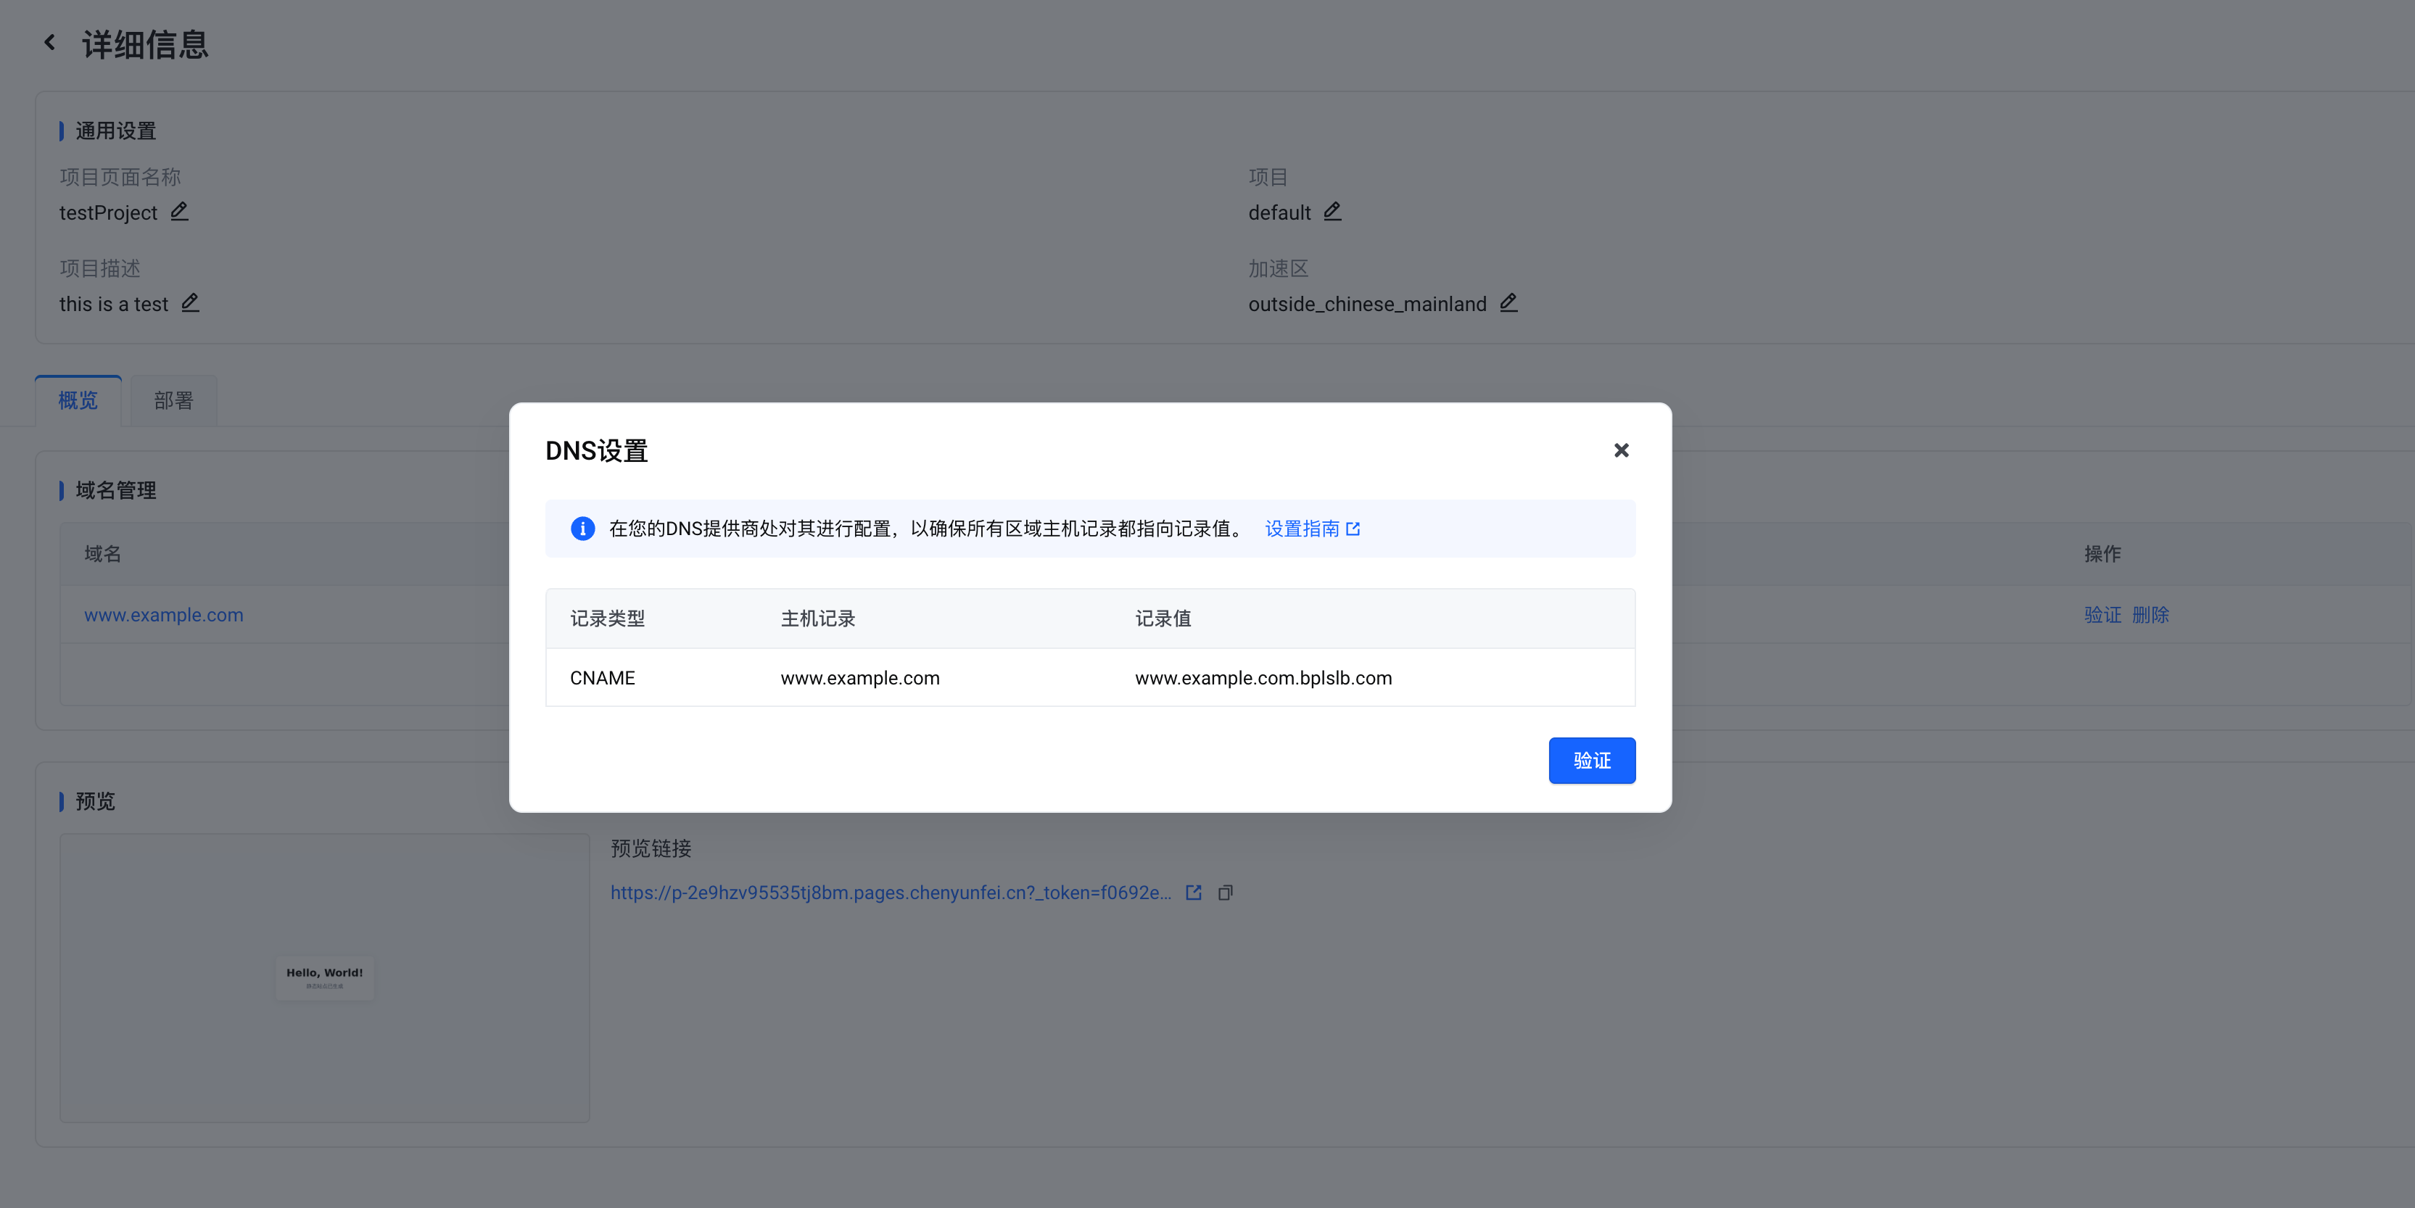Click the info icon in DNS notice
2415x1208 pixels.
[582, 529]
